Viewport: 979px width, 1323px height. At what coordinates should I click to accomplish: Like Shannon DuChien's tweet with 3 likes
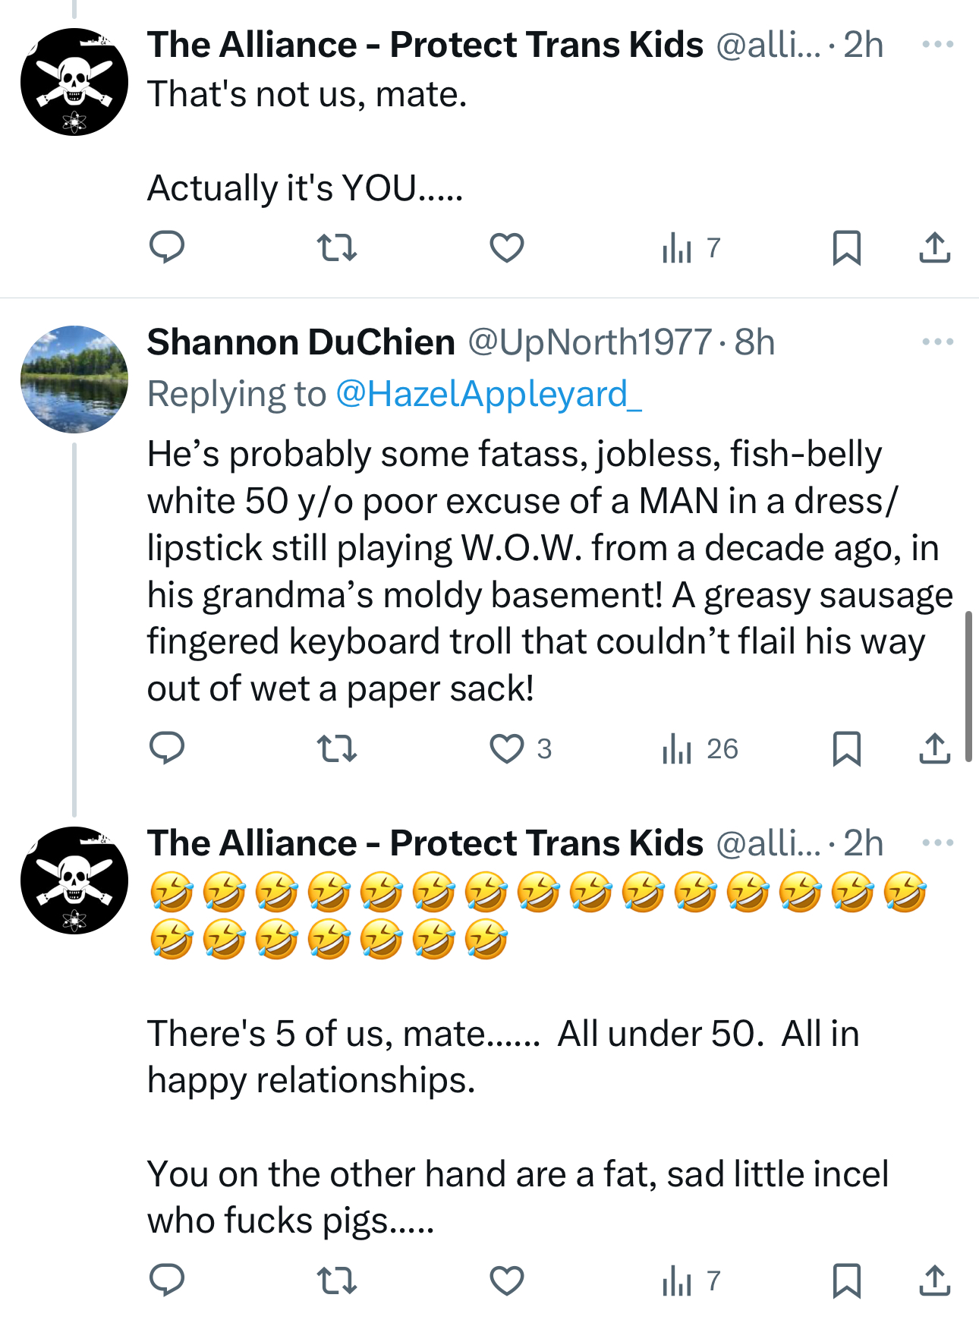pyautogui.click(x=507, y=748)
